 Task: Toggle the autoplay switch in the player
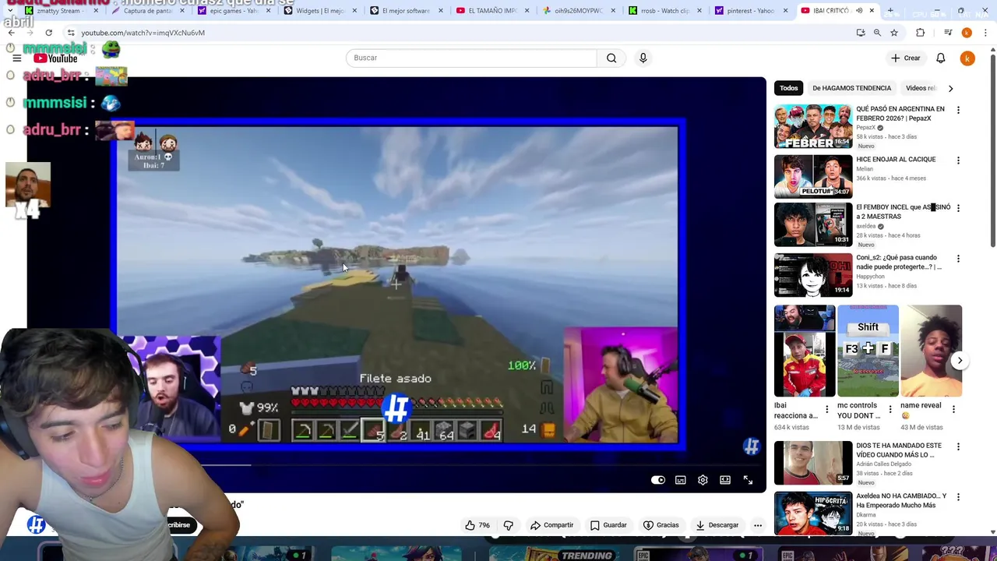click(x=658, y=480)
